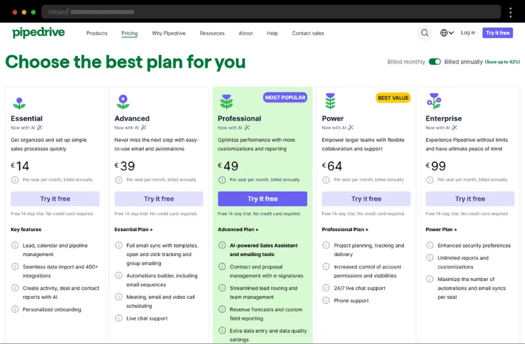This screenshot has width=525, height=344.
Task: Click info icon for Seamless data import
Action: tap(15, 267)
